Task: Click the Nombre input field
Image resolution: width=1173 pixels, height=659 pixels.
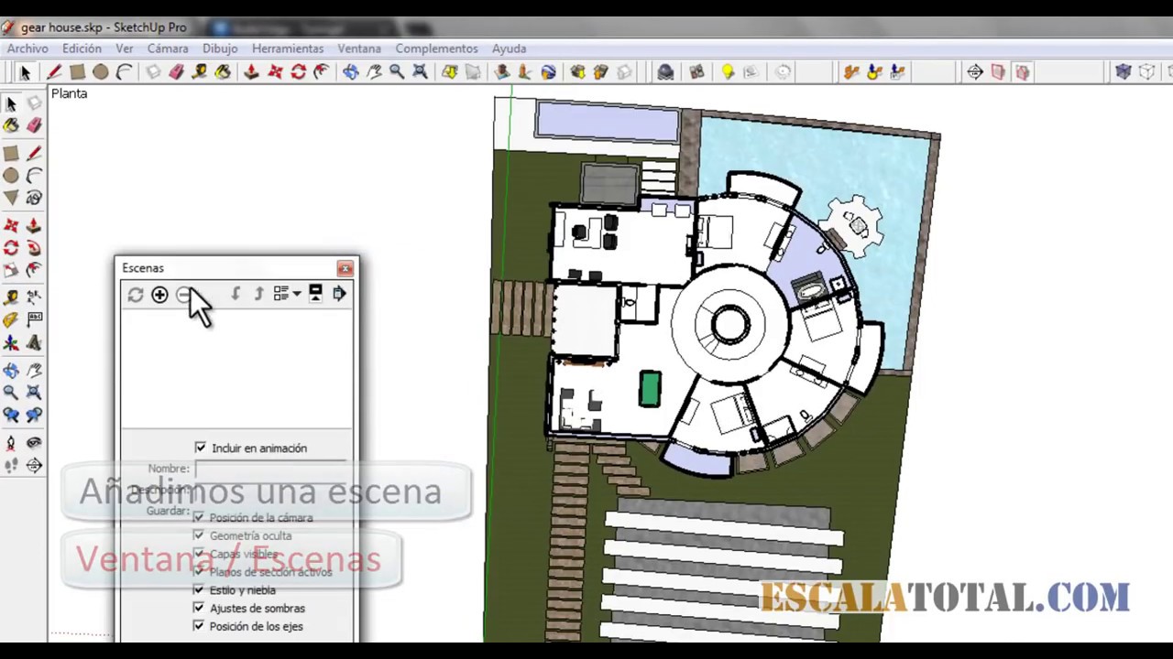Action: point(271,469)
